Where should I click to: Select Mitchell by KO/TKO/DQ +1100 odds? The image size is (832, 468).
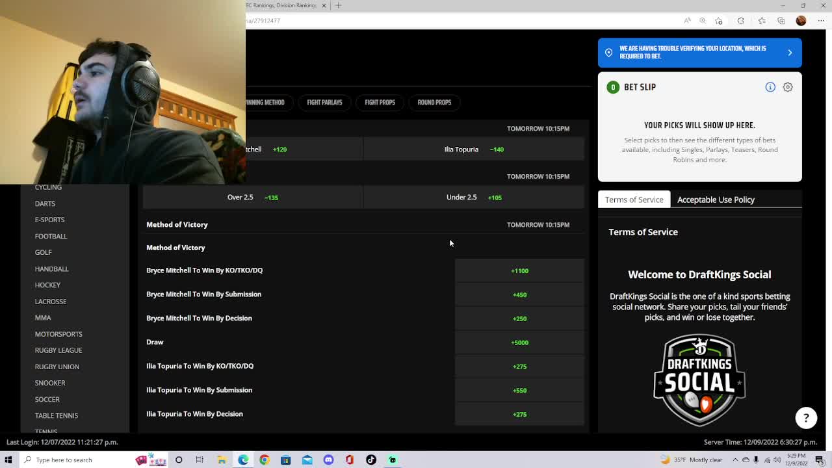[519, 270]
